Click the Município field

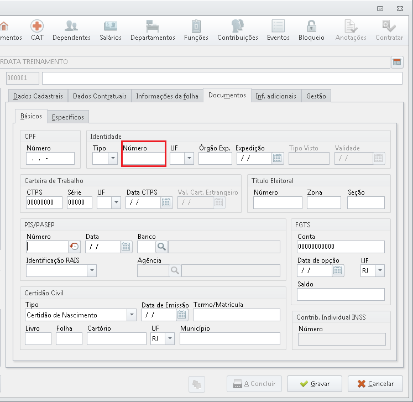point(230,338)
